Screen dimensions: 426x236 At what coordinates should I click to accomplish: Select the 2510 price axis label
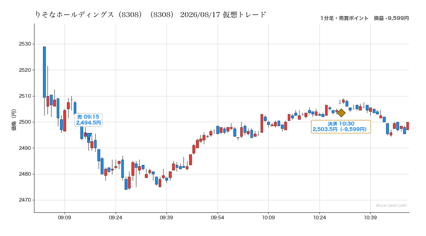25,96
